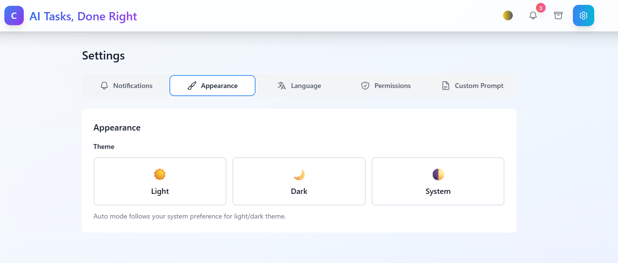Click the shield icon on the Permissions tab
The height and width of the screenshot is (263, 618).
365,86
